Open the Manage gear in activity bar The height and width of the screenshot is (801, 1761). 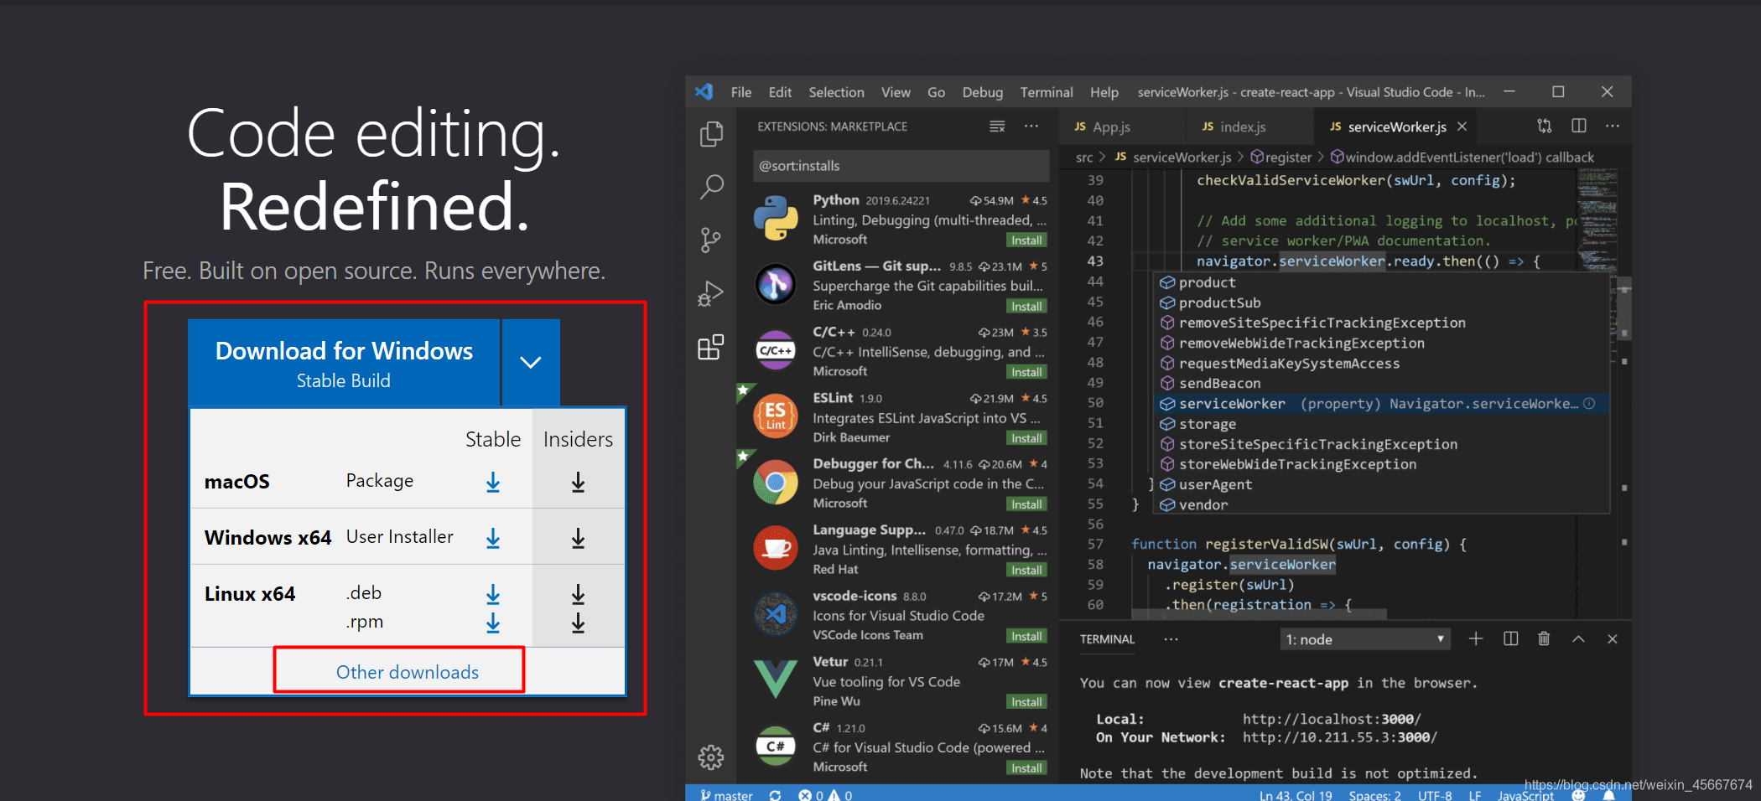[711, 757]
